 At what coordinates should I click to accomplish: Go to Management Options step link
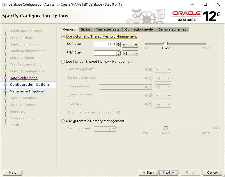pyautogui.click(x=27, y=91)
